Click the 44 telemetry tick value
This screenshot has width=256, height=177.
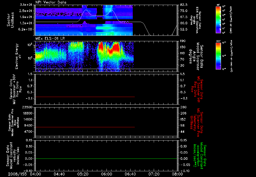[x=182, y=131]
